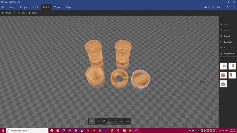Choose the Material paint option
The height and width of the screenshot is (133, 237).
click(6, 13)
